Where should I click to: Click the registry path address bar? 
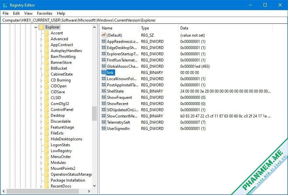(144, 20)
